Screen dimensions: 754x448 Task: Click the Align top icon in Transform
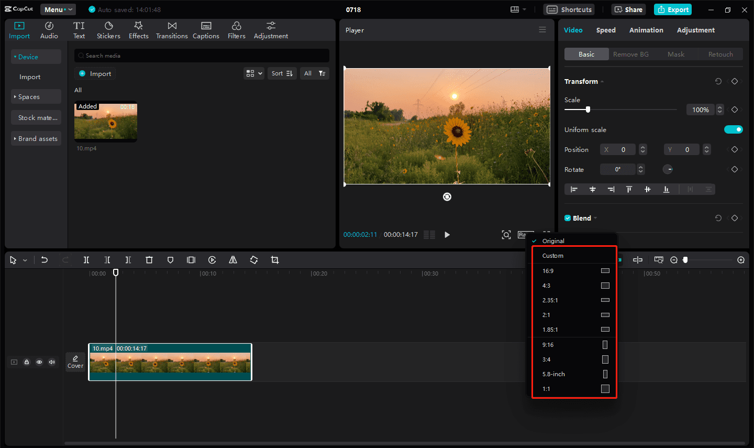click(x=629, y=189)
